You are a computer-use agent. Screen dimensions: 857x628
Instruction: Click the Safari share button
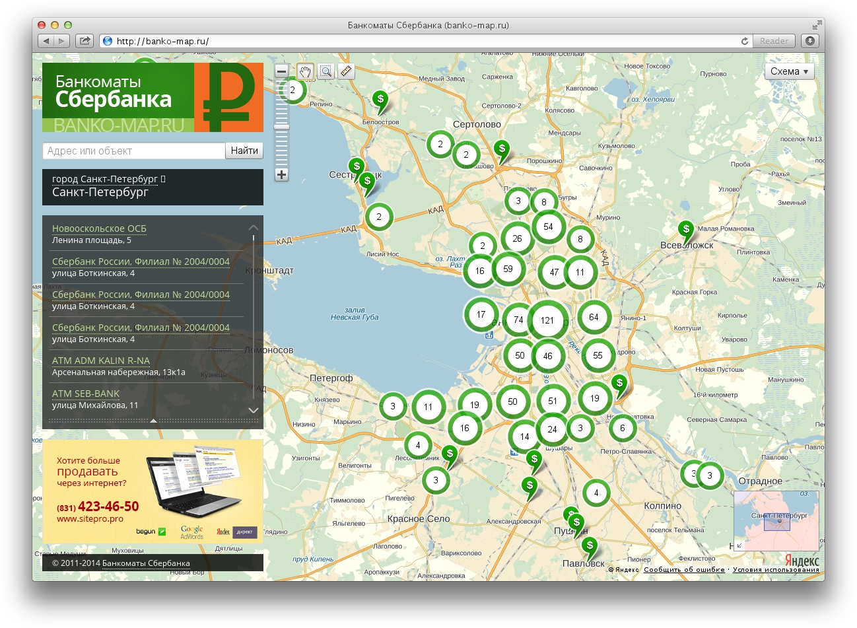[85, 41]
